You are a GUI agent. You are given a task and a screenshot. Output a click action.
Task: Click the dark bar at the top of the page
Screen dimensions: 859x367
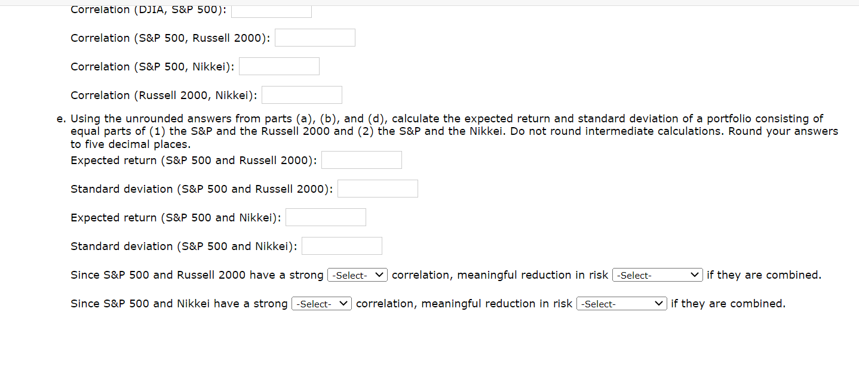point(429,2)
